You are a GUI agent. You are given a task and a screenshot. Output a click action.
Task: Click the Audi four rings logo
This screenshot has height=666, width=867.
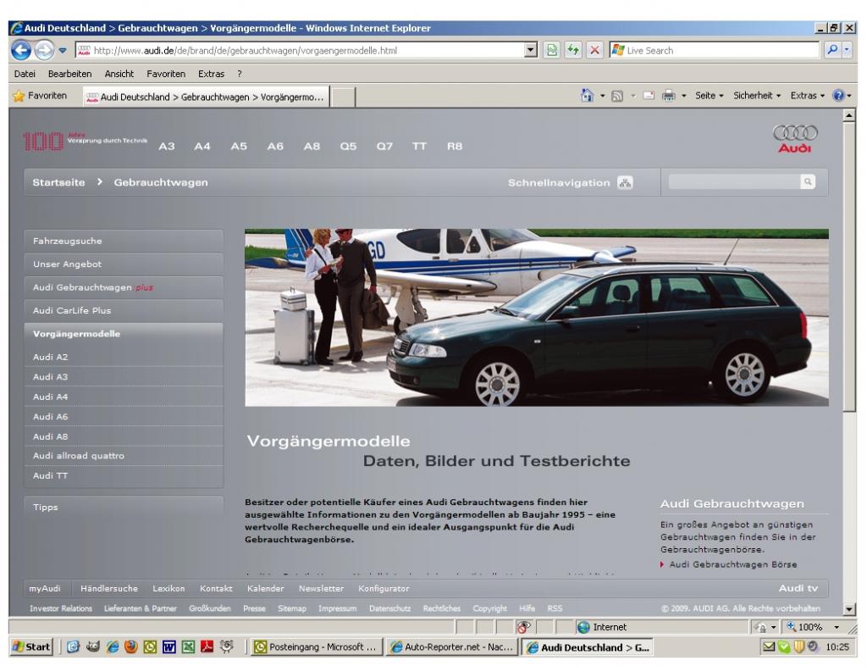795,139
